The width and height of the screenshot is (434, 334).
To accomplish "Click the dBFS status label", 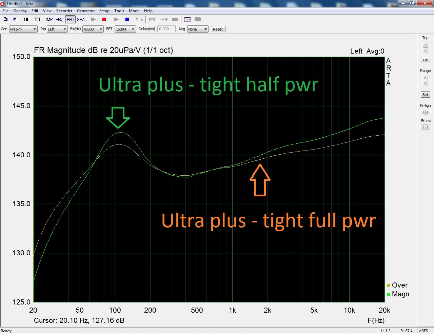I will coord(423,331).
